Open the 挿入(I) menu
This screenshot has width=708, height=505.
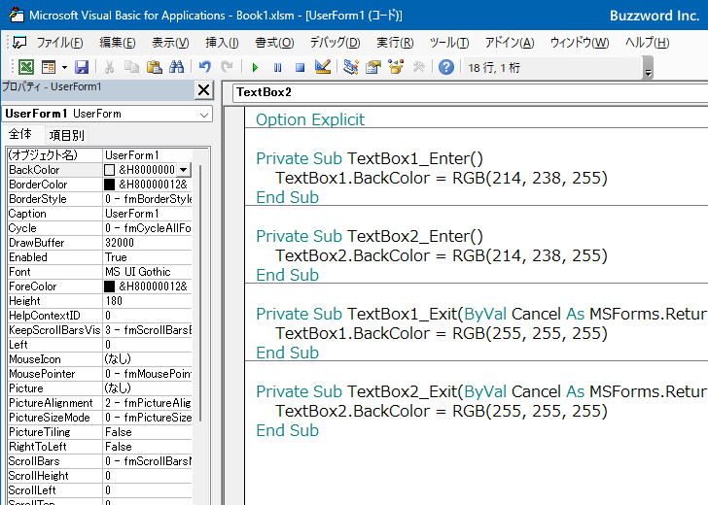[222, 43]
